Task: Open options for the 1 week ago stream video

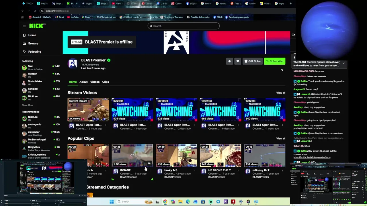Action: pos(282,125)
